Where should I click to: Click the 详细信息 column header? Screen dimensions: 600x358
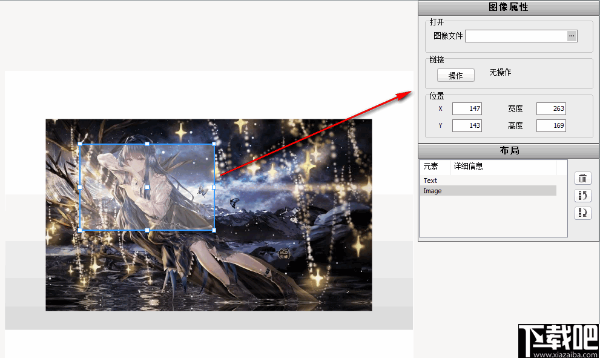pyautogui.click(x=503, y=167)
